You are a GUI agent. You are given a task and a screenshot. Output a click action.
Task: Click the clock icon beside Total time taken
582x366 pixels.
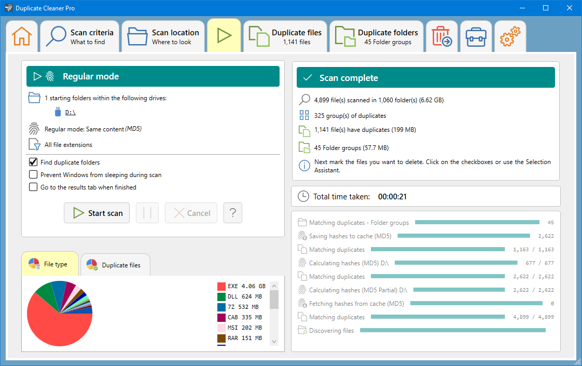click(x=303, y=196)
